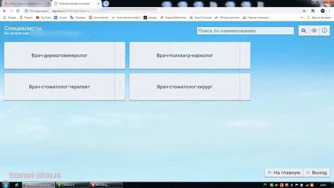This screenshot has width=334, height=188.
Task: Click the 'Не защищено' site info icon
Action: pos(26,11)
